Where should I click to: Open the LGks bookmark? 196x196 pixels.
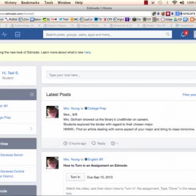pos(24,19)
